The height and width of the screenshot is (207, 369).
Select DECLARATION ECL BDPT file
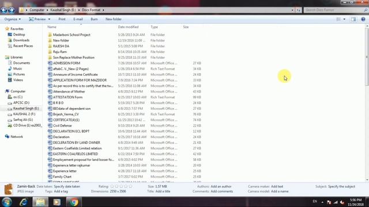(71, 131)
